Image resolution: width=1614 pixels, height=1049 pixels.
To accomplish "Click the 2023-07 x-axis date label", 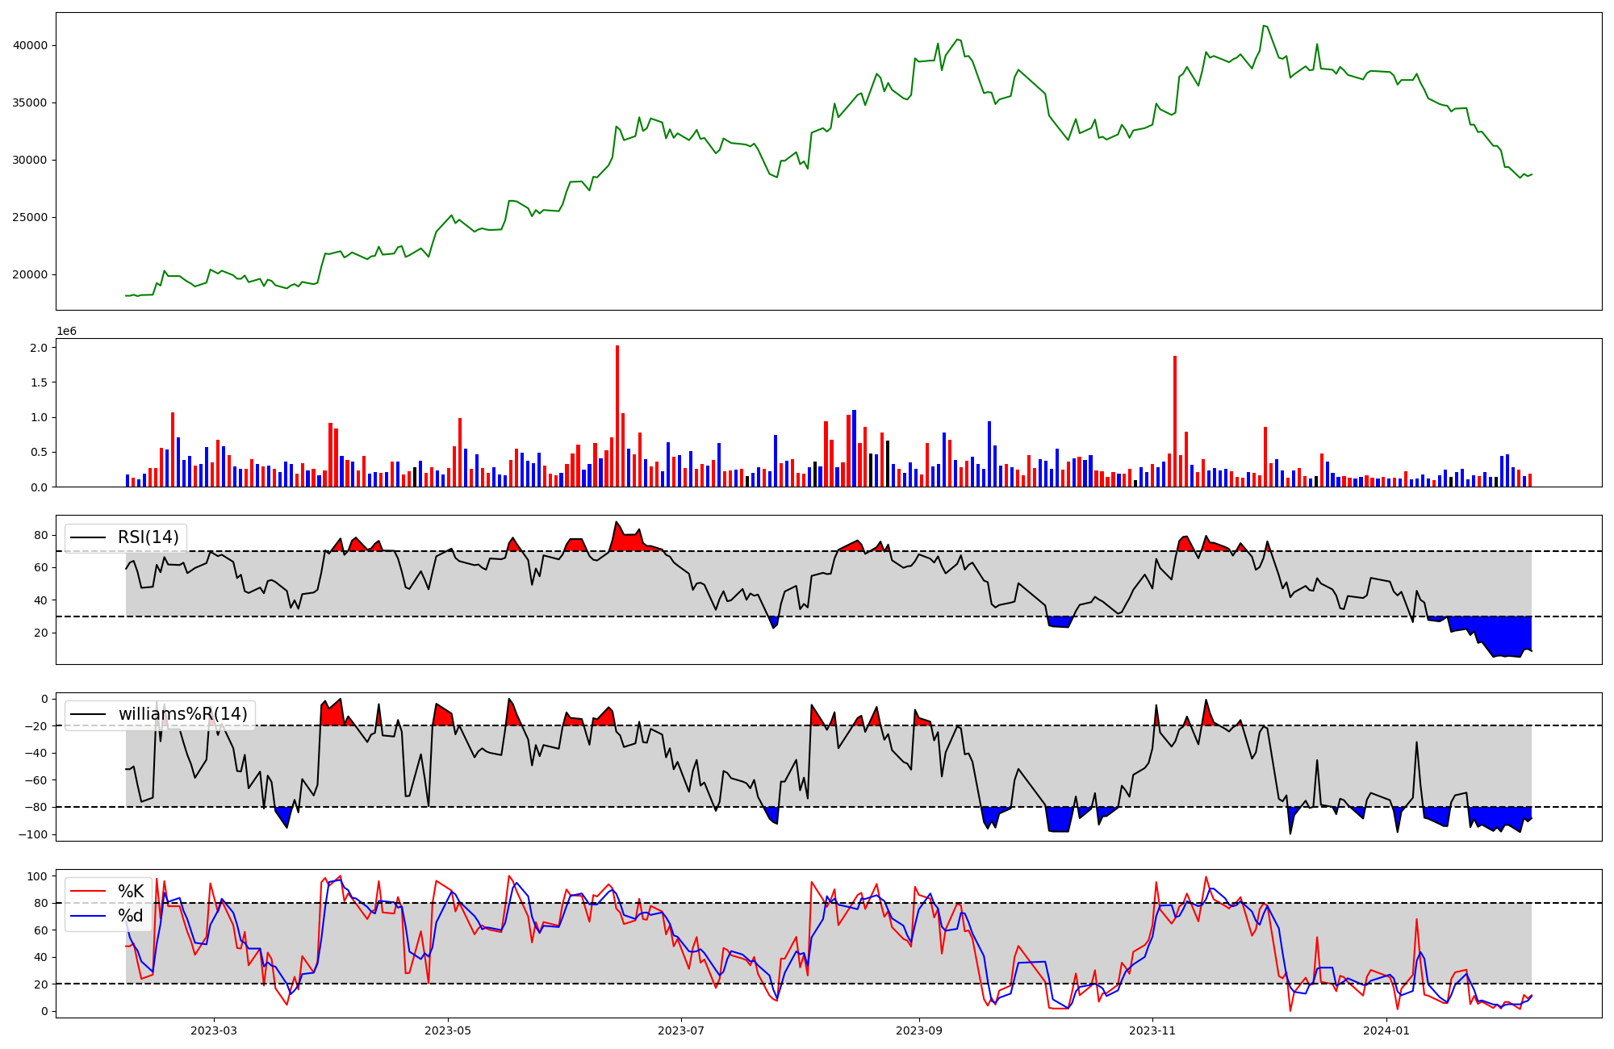I will (681, 1030).
